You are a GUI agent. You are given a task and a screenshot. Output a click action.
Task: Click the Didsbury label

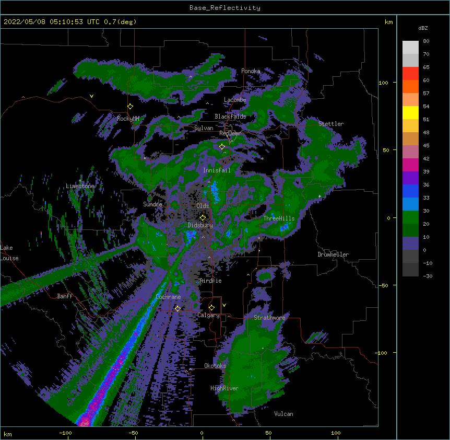(200, 225)
